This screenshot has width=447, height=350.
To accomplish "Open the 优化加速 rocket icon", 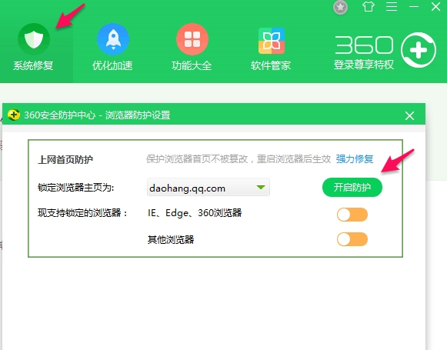I will point(113,39).
